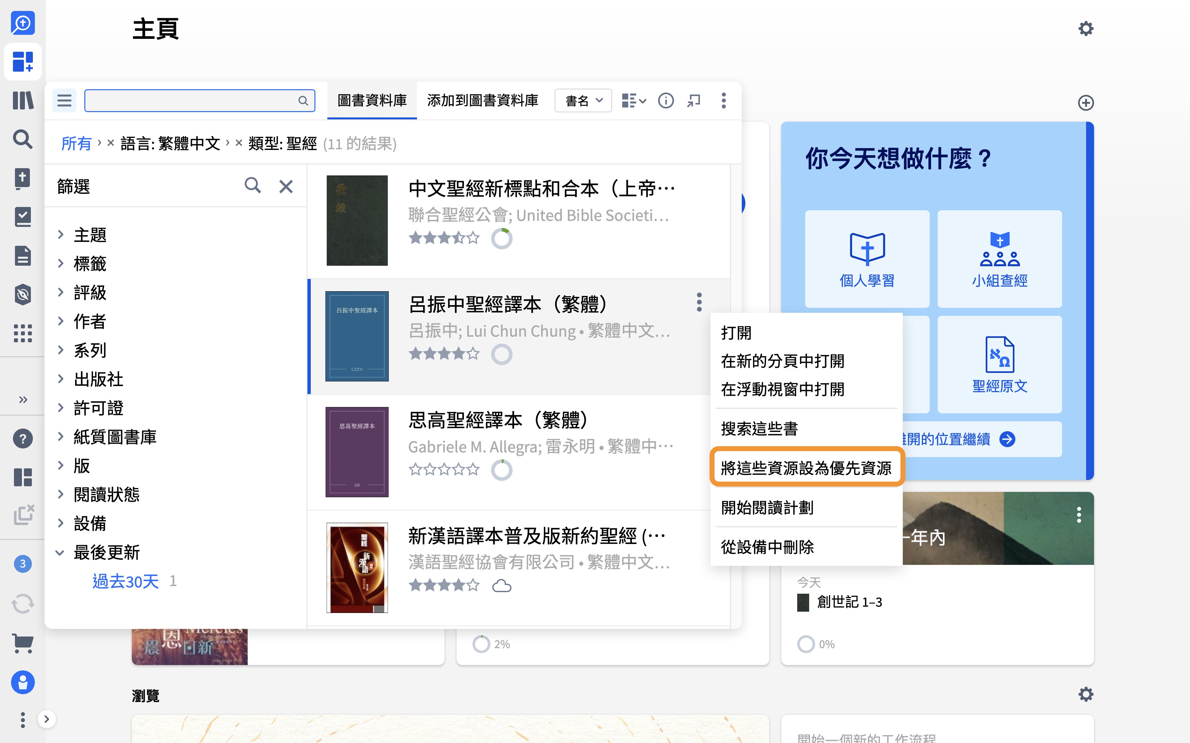Open the shield guides icon in sidebar
This screenshot has height=743, width=1190.
[23, 294]
